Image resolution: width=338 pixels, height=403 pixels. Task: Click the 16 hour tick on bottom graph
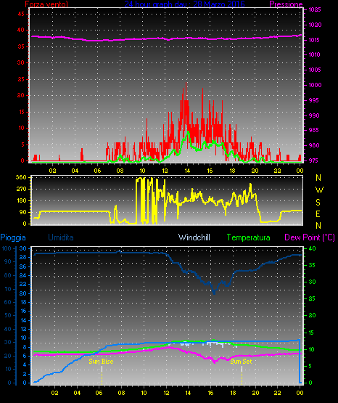point(210,393)
